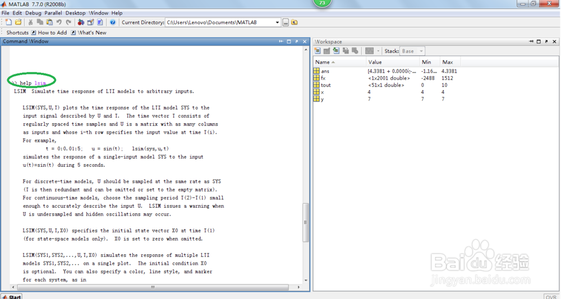Close the Workspace panel

(555, 41)
